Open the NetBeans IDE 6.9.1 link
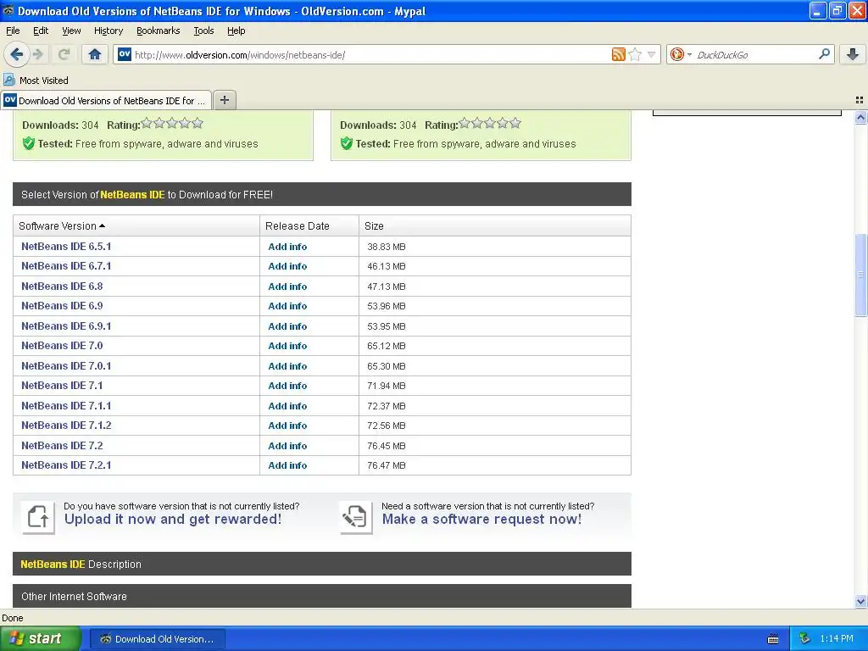This screenshot has height=651, width=868. click(x=66, y=326)
